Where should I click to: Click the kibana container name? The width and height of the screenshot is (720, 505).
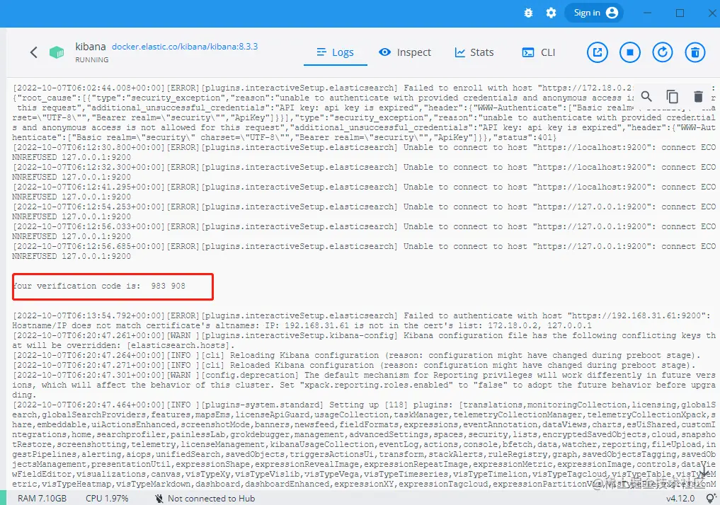91,46
